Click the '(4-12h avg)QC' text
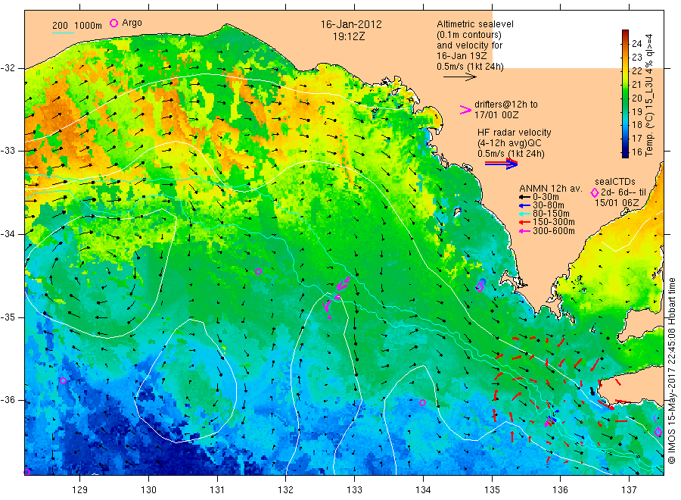The width and height of the screenshot is (681, 500). 509,143
